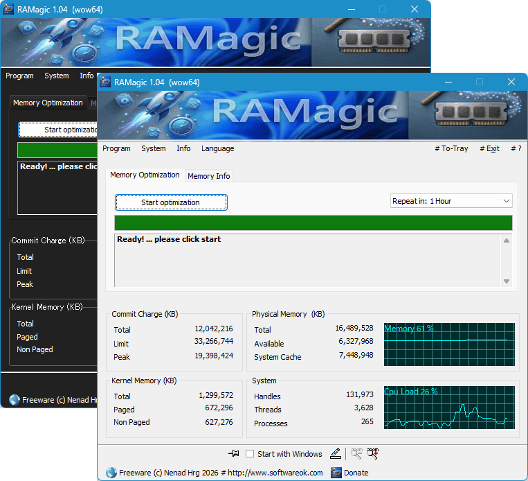Open the Repeat in: 1 Hour dropdown

(451, 201)
